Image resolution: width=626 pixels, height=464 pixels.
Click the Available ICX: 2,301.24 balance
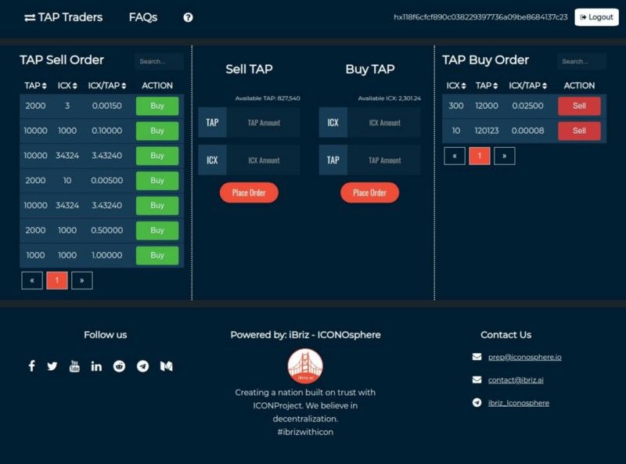[x=389, y=99]
